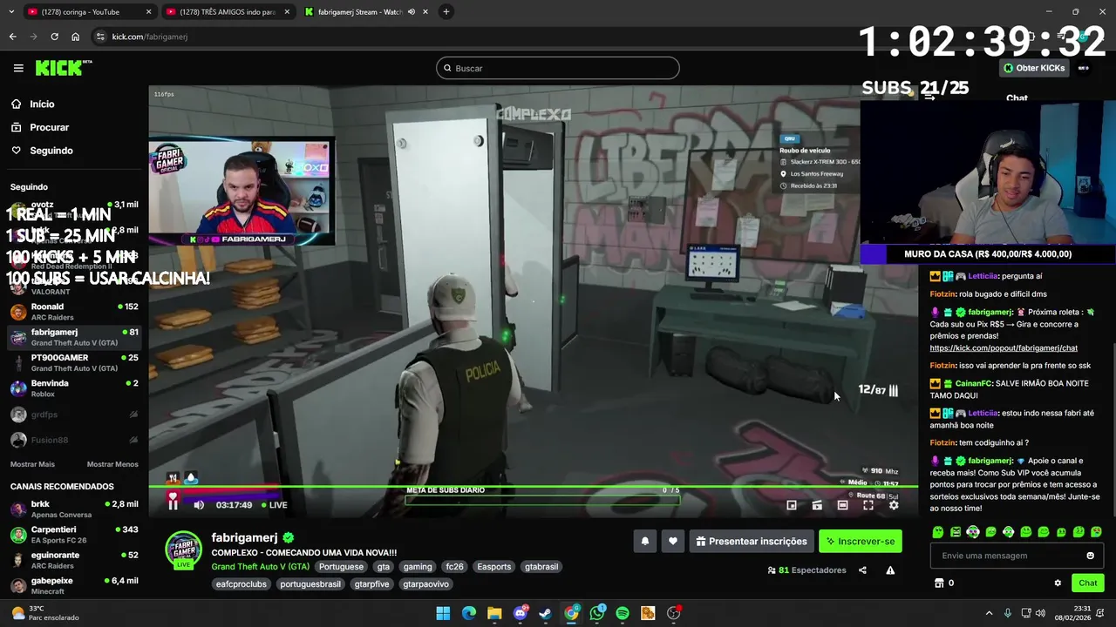Insert the angry square green emote
The image size is (1116, 627).
956,532
